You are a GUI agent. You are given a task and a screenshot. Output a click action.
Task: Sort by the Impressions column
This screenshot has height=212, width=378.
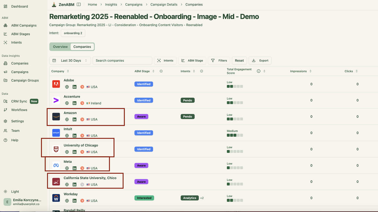click(x=301, y=71)
